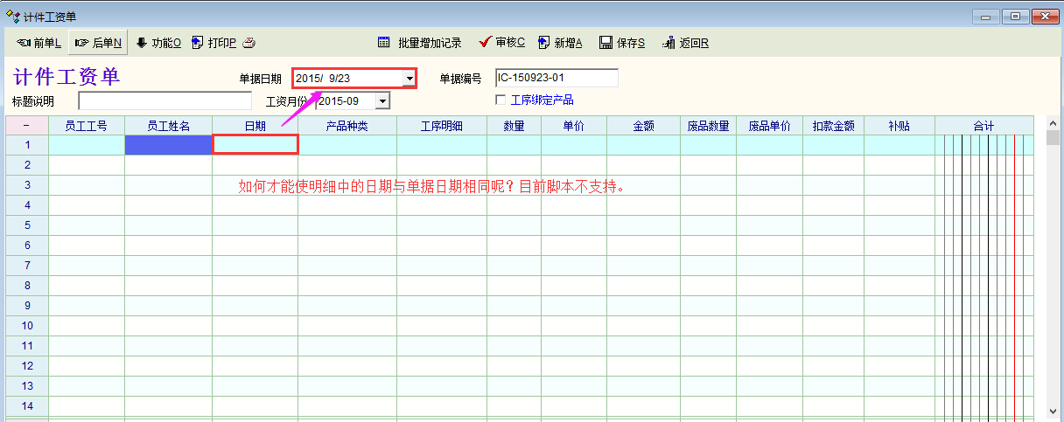Image resolution: width=1064 pixels, height=422 pixels.
Task: Click the minus button in grid corner
Action: (26, 126)
